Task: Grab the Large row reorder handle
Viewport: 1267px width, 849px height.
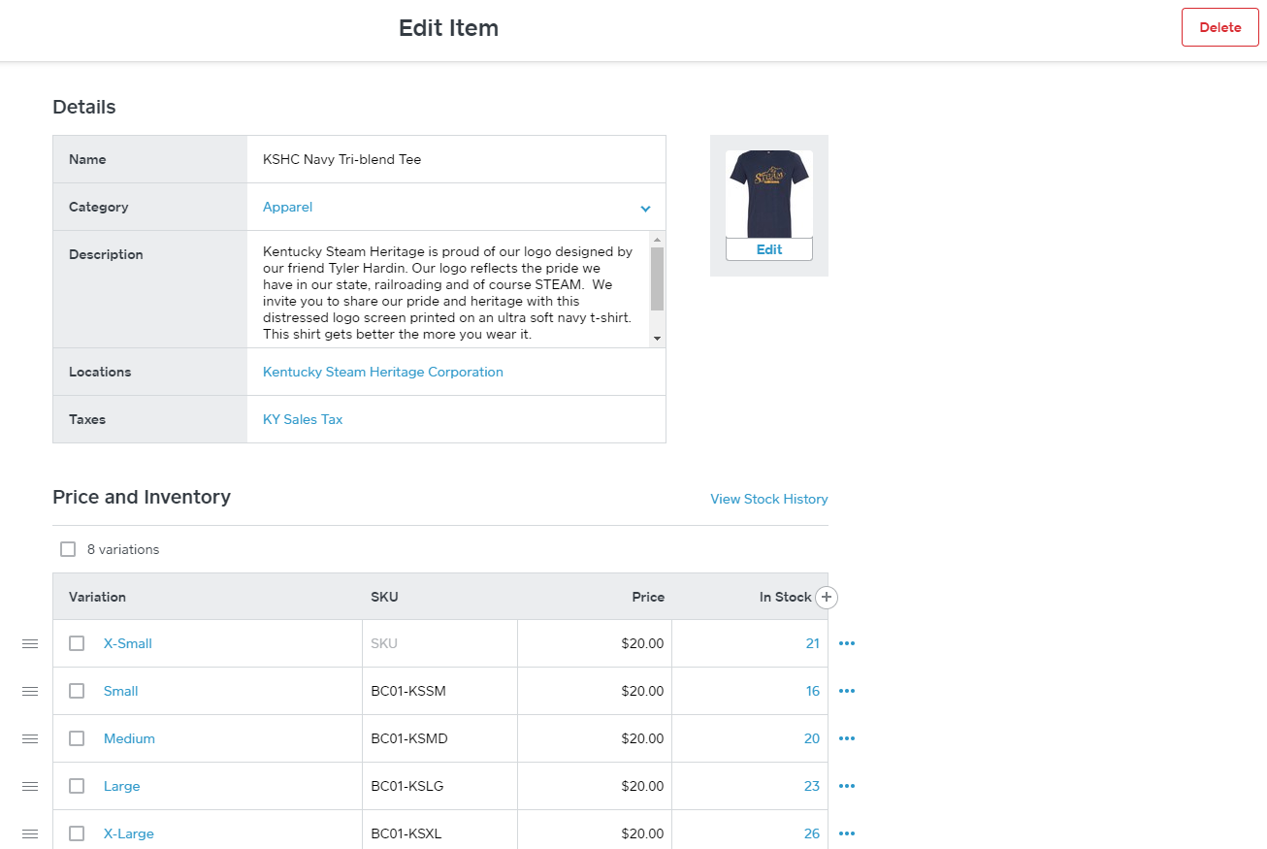Action: tap(30, 786)
